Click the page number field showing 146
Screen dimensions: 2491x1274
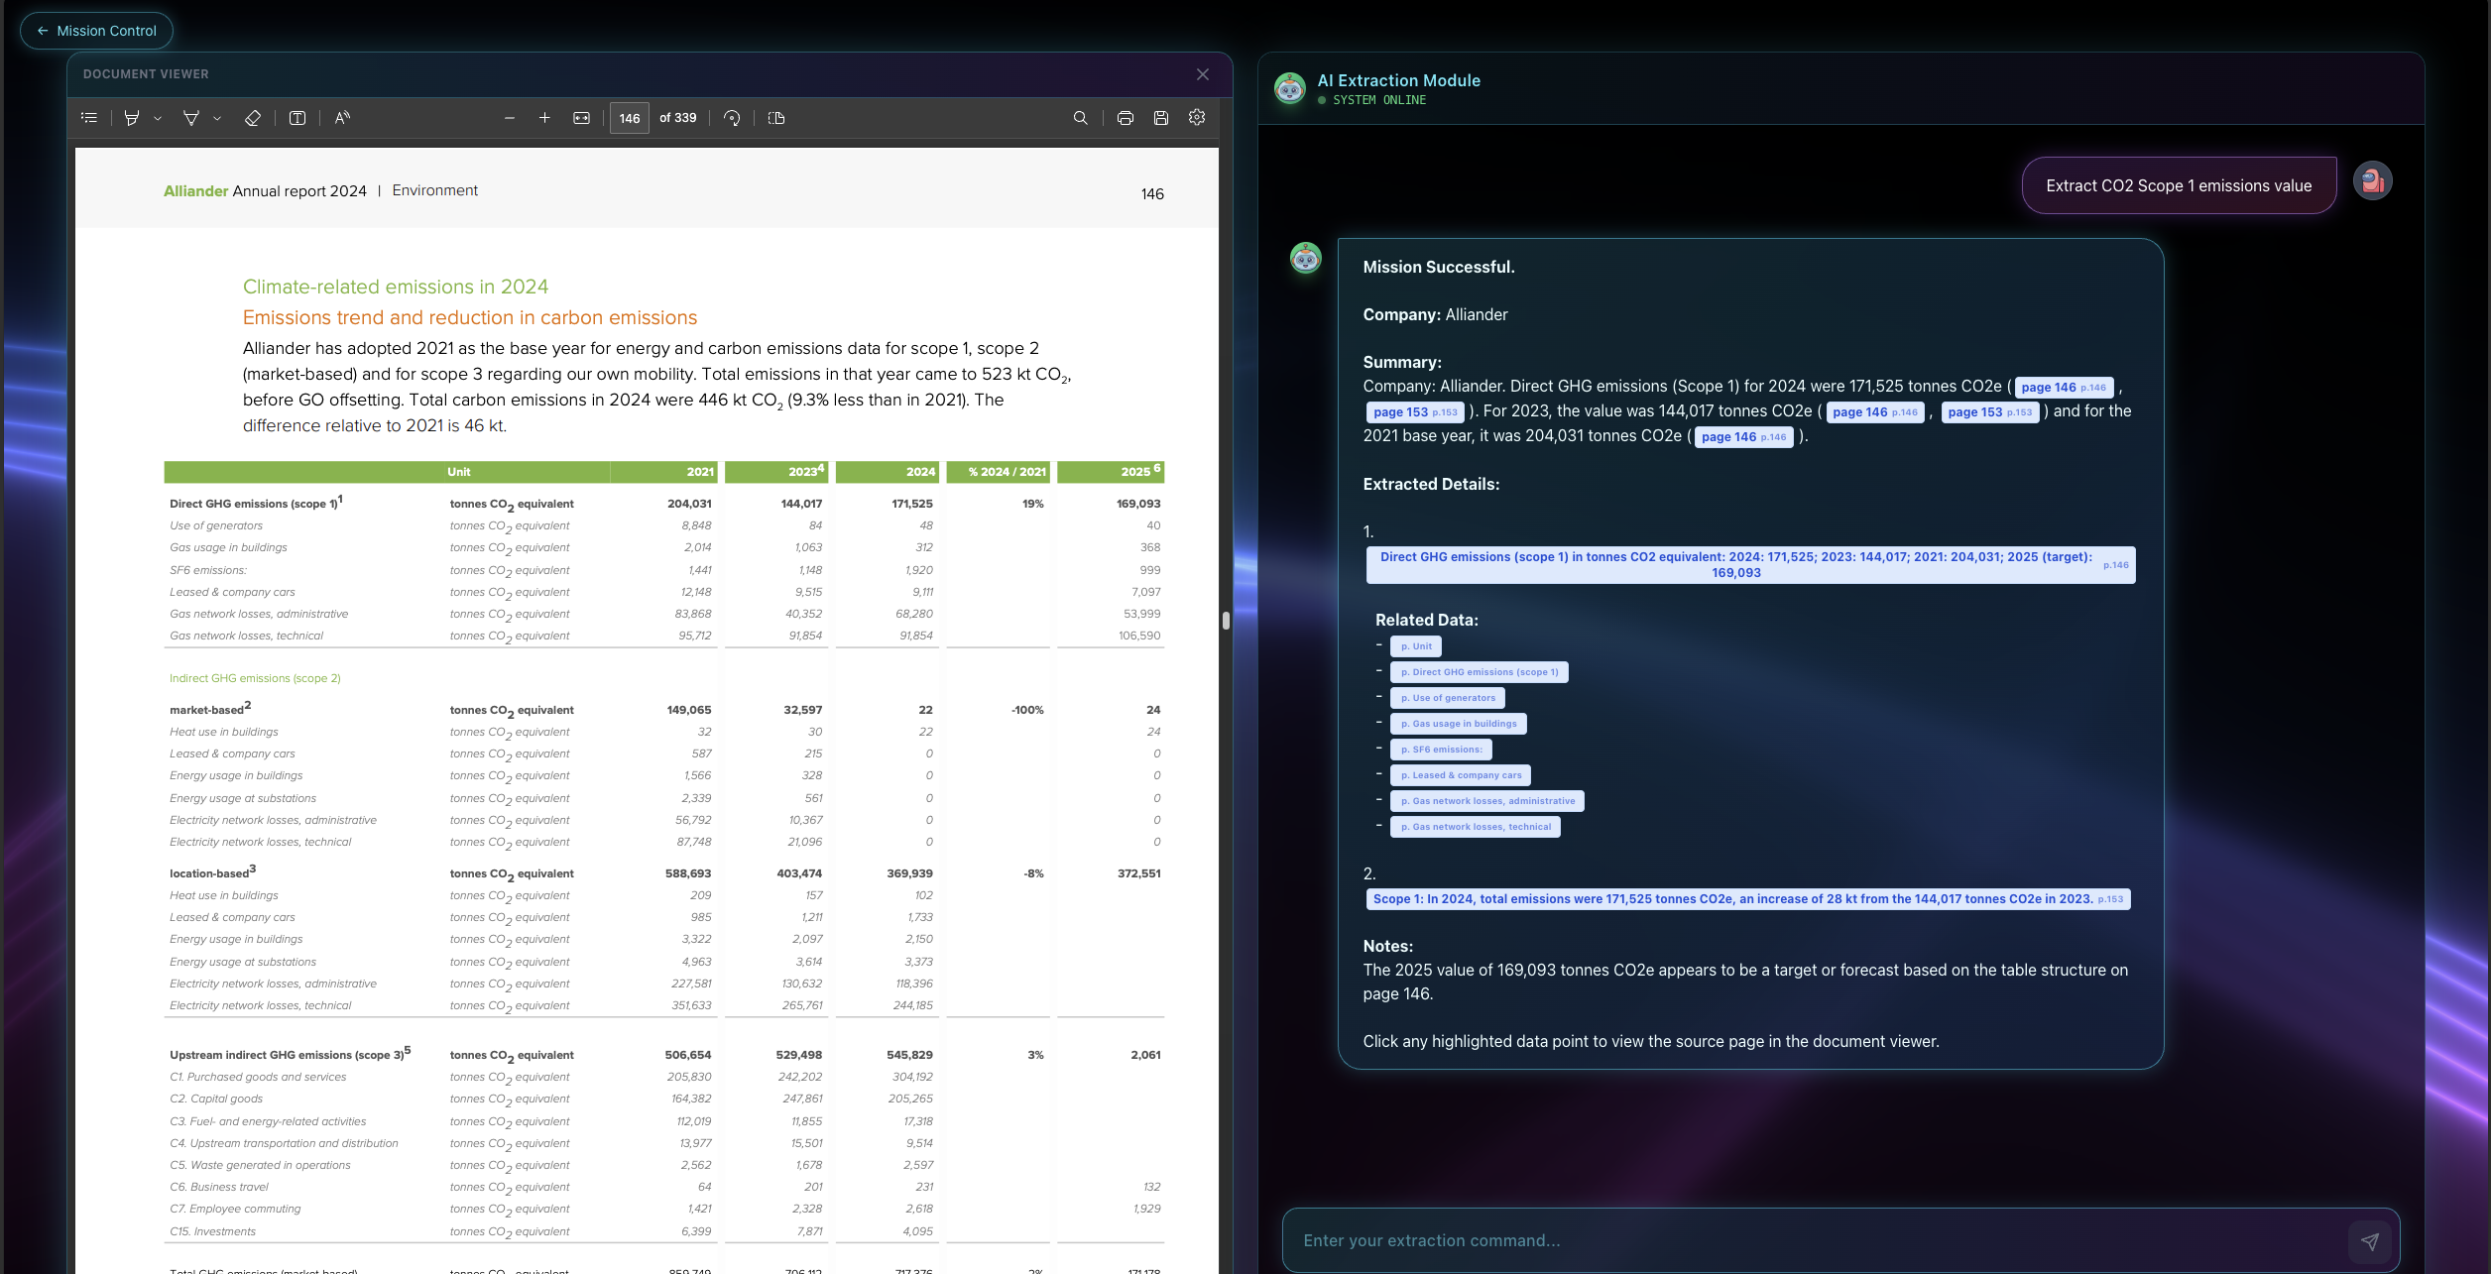629,118
